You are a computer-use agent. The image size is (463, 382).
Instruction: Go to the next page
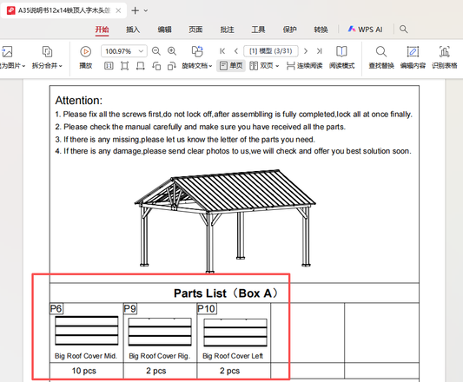(306, 51)
